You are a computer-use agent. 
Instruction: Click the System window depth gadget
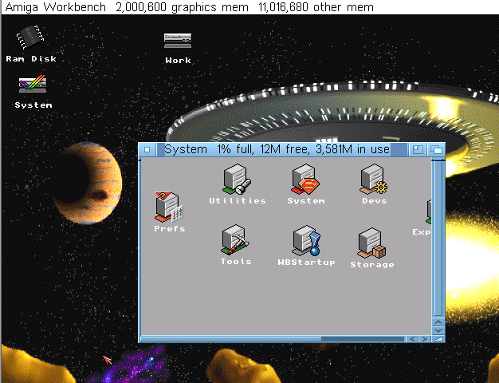[x=436, y=149]
